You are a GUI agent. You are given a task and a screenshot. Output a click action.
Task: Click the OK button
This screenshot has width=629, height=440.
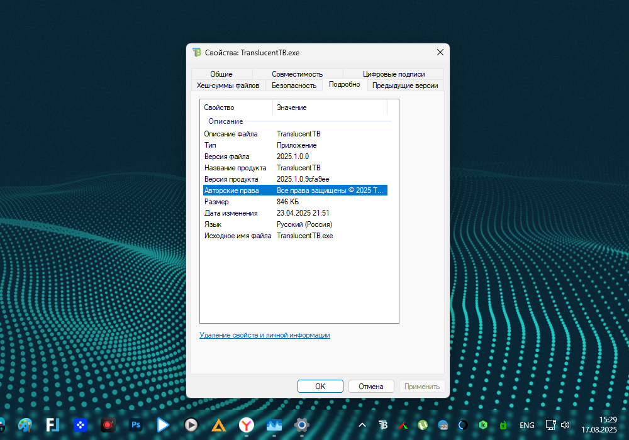[x=320, y=387]
